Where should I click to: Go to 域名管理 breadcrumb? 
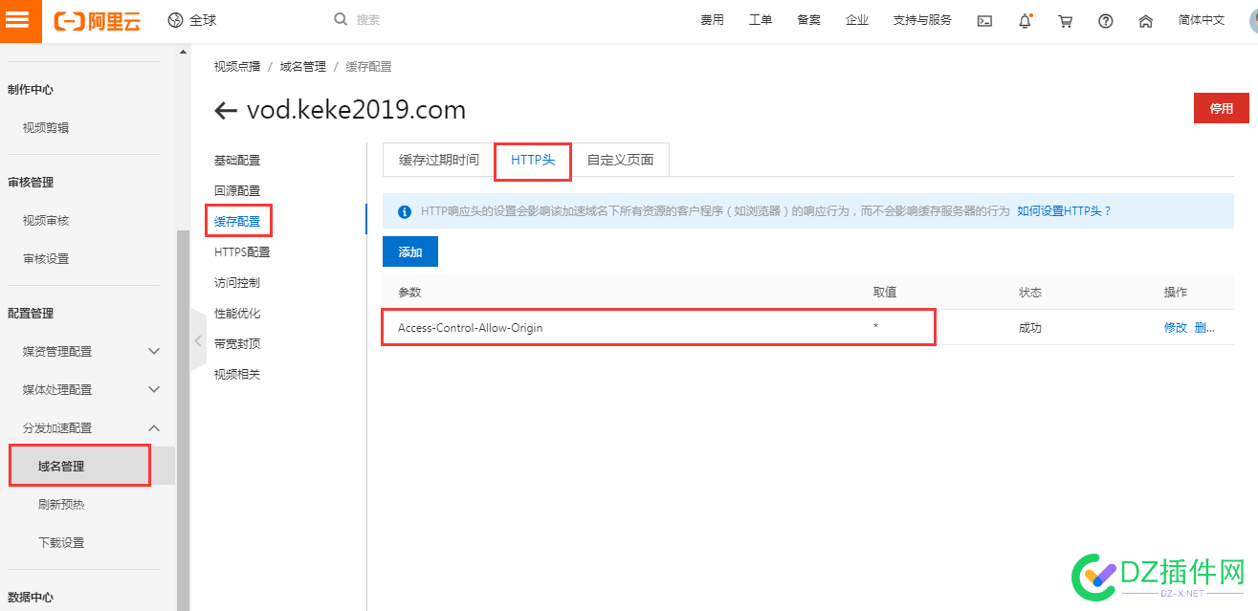[303, 67]
